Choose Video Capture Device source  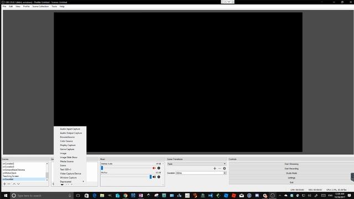point(70,174)
